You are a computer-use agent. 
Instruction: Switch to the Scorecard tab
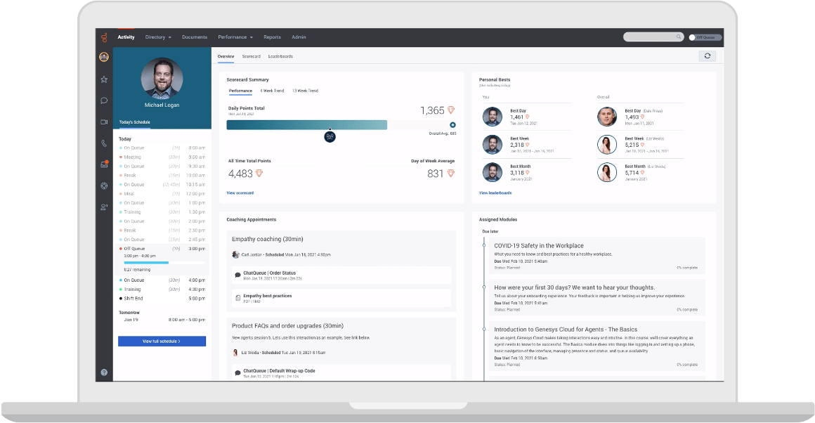pos(251,56)
